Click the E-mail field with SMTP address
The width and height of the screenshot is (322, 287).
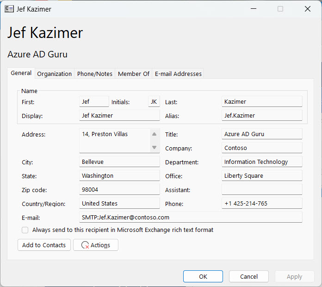click(x=191, y=218)
